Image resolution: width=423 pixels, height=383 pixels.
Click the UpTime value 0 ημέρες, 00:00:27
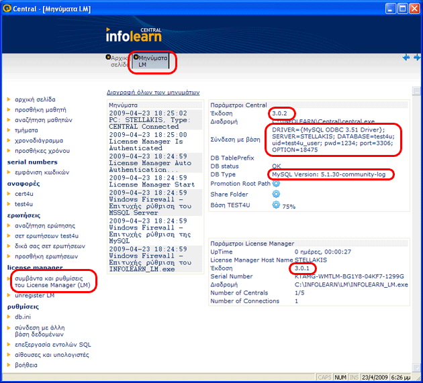323,252
